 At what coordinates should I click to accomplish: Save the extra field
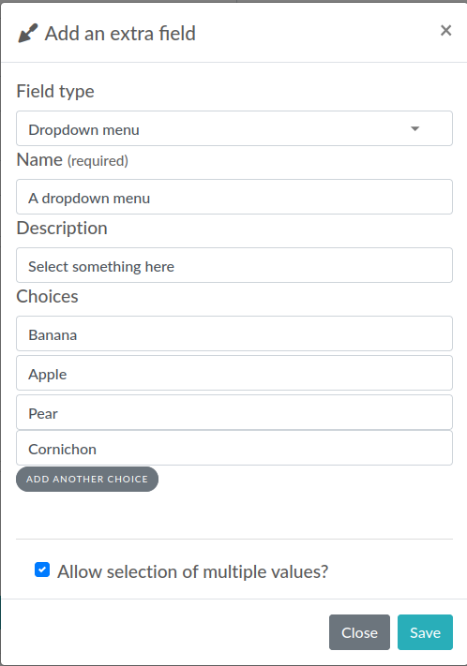coord(426,632)
